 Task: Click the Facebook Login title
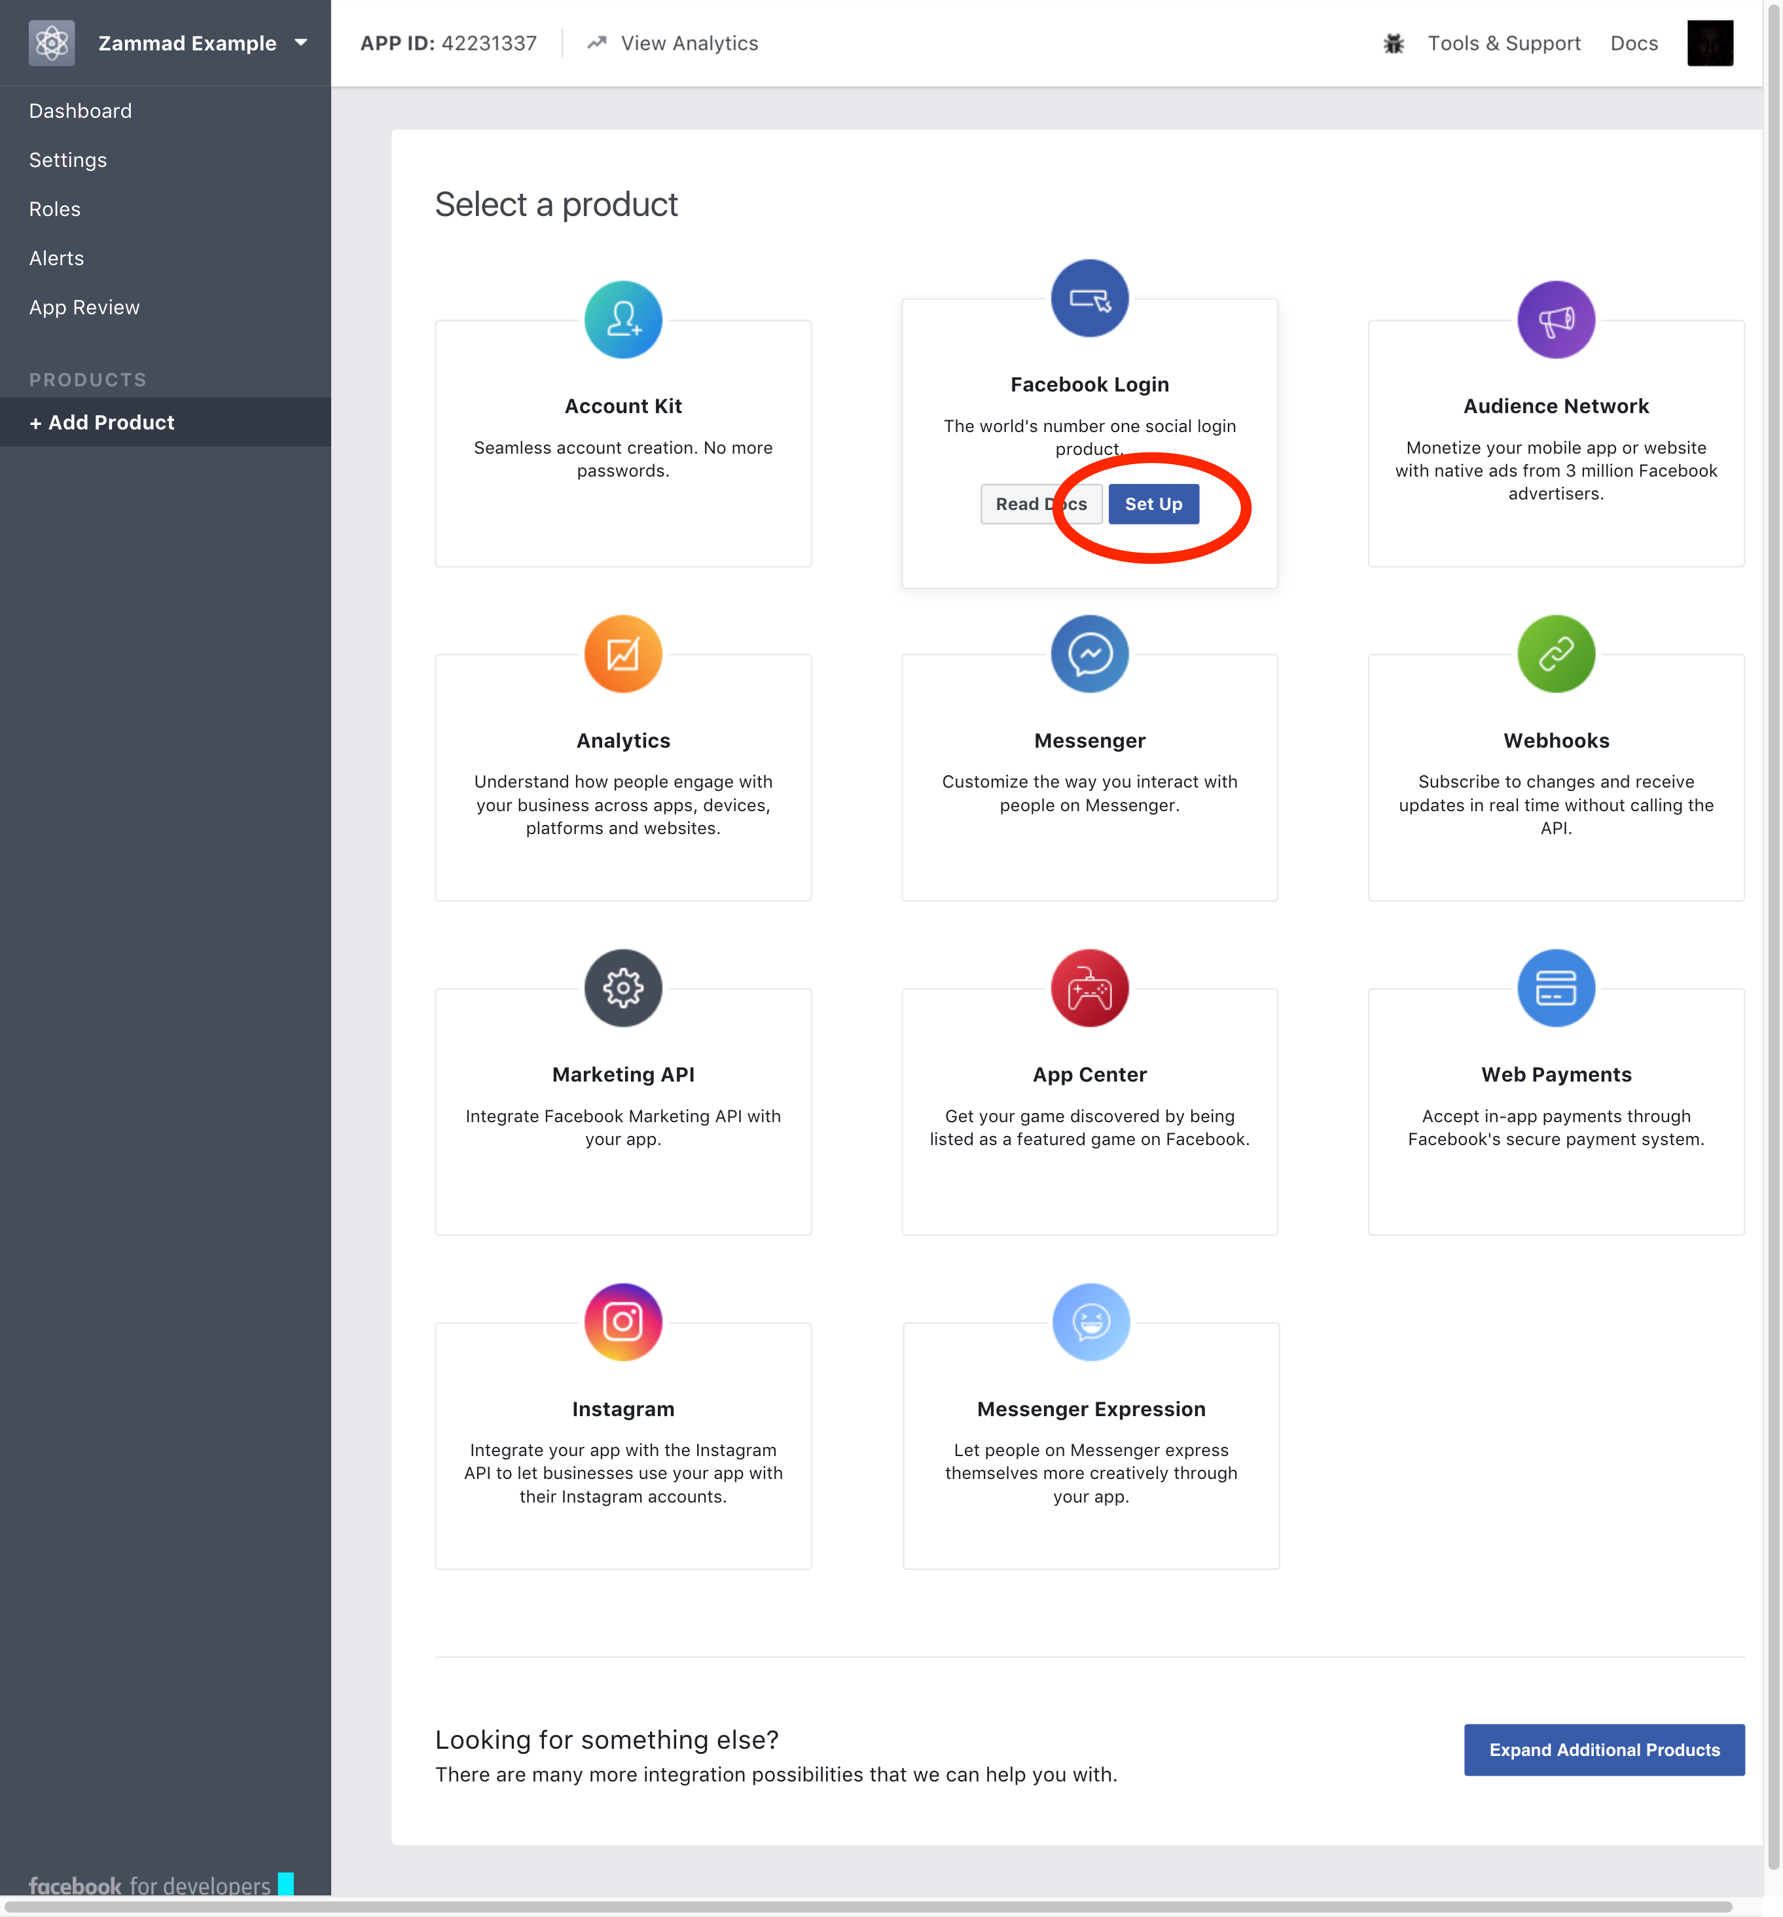1090,385
